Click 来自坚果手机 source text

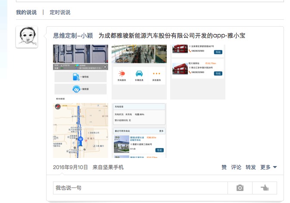[x=108, y=167]
